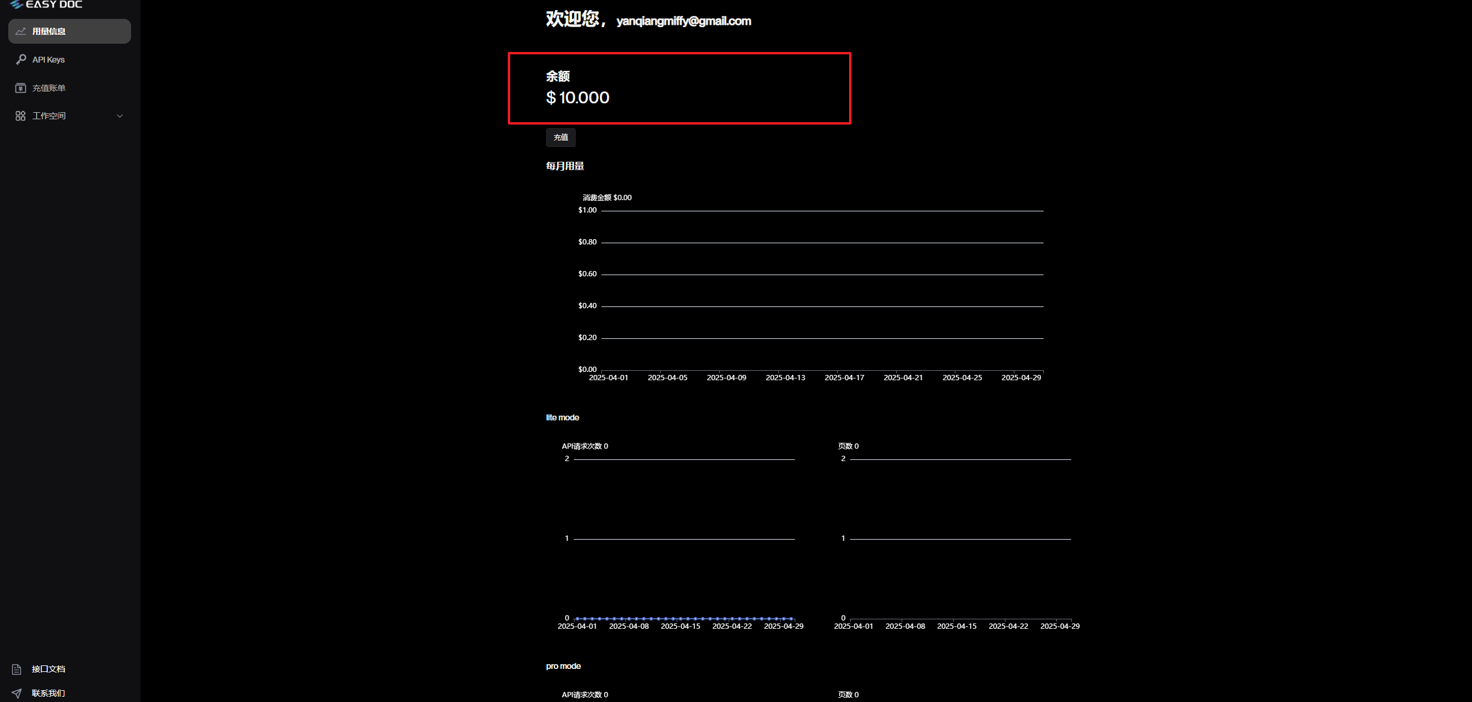Toggle the API请求次数 legend in lite mode
Image resolution: width=1472 pixels, height=702 pixels.
(x=585, y=446)
